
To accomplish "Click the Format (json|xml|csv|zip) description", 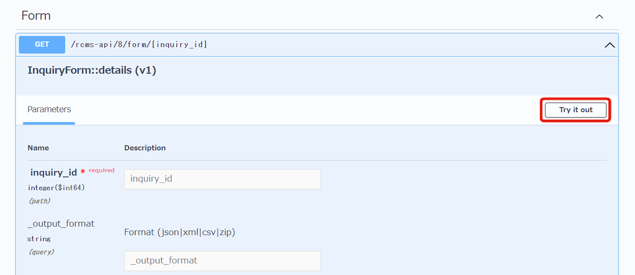I will [x=180, y=232].
